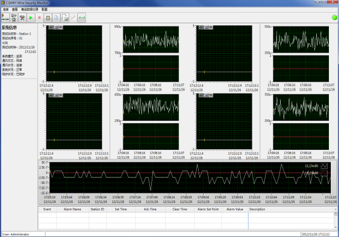The height and width of the screenshot is (237, 339).
Task: Open the wrench and screwdriver settings tool
Action: point(22,18)
